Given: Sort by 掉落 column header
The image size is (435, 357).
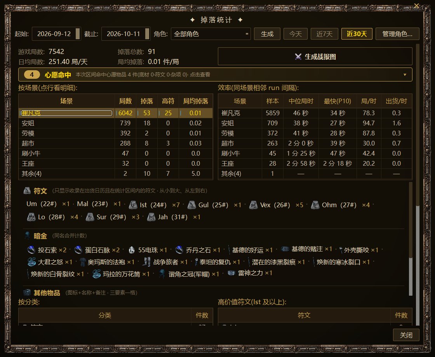Looking at the screenshot, I should 147,101.
